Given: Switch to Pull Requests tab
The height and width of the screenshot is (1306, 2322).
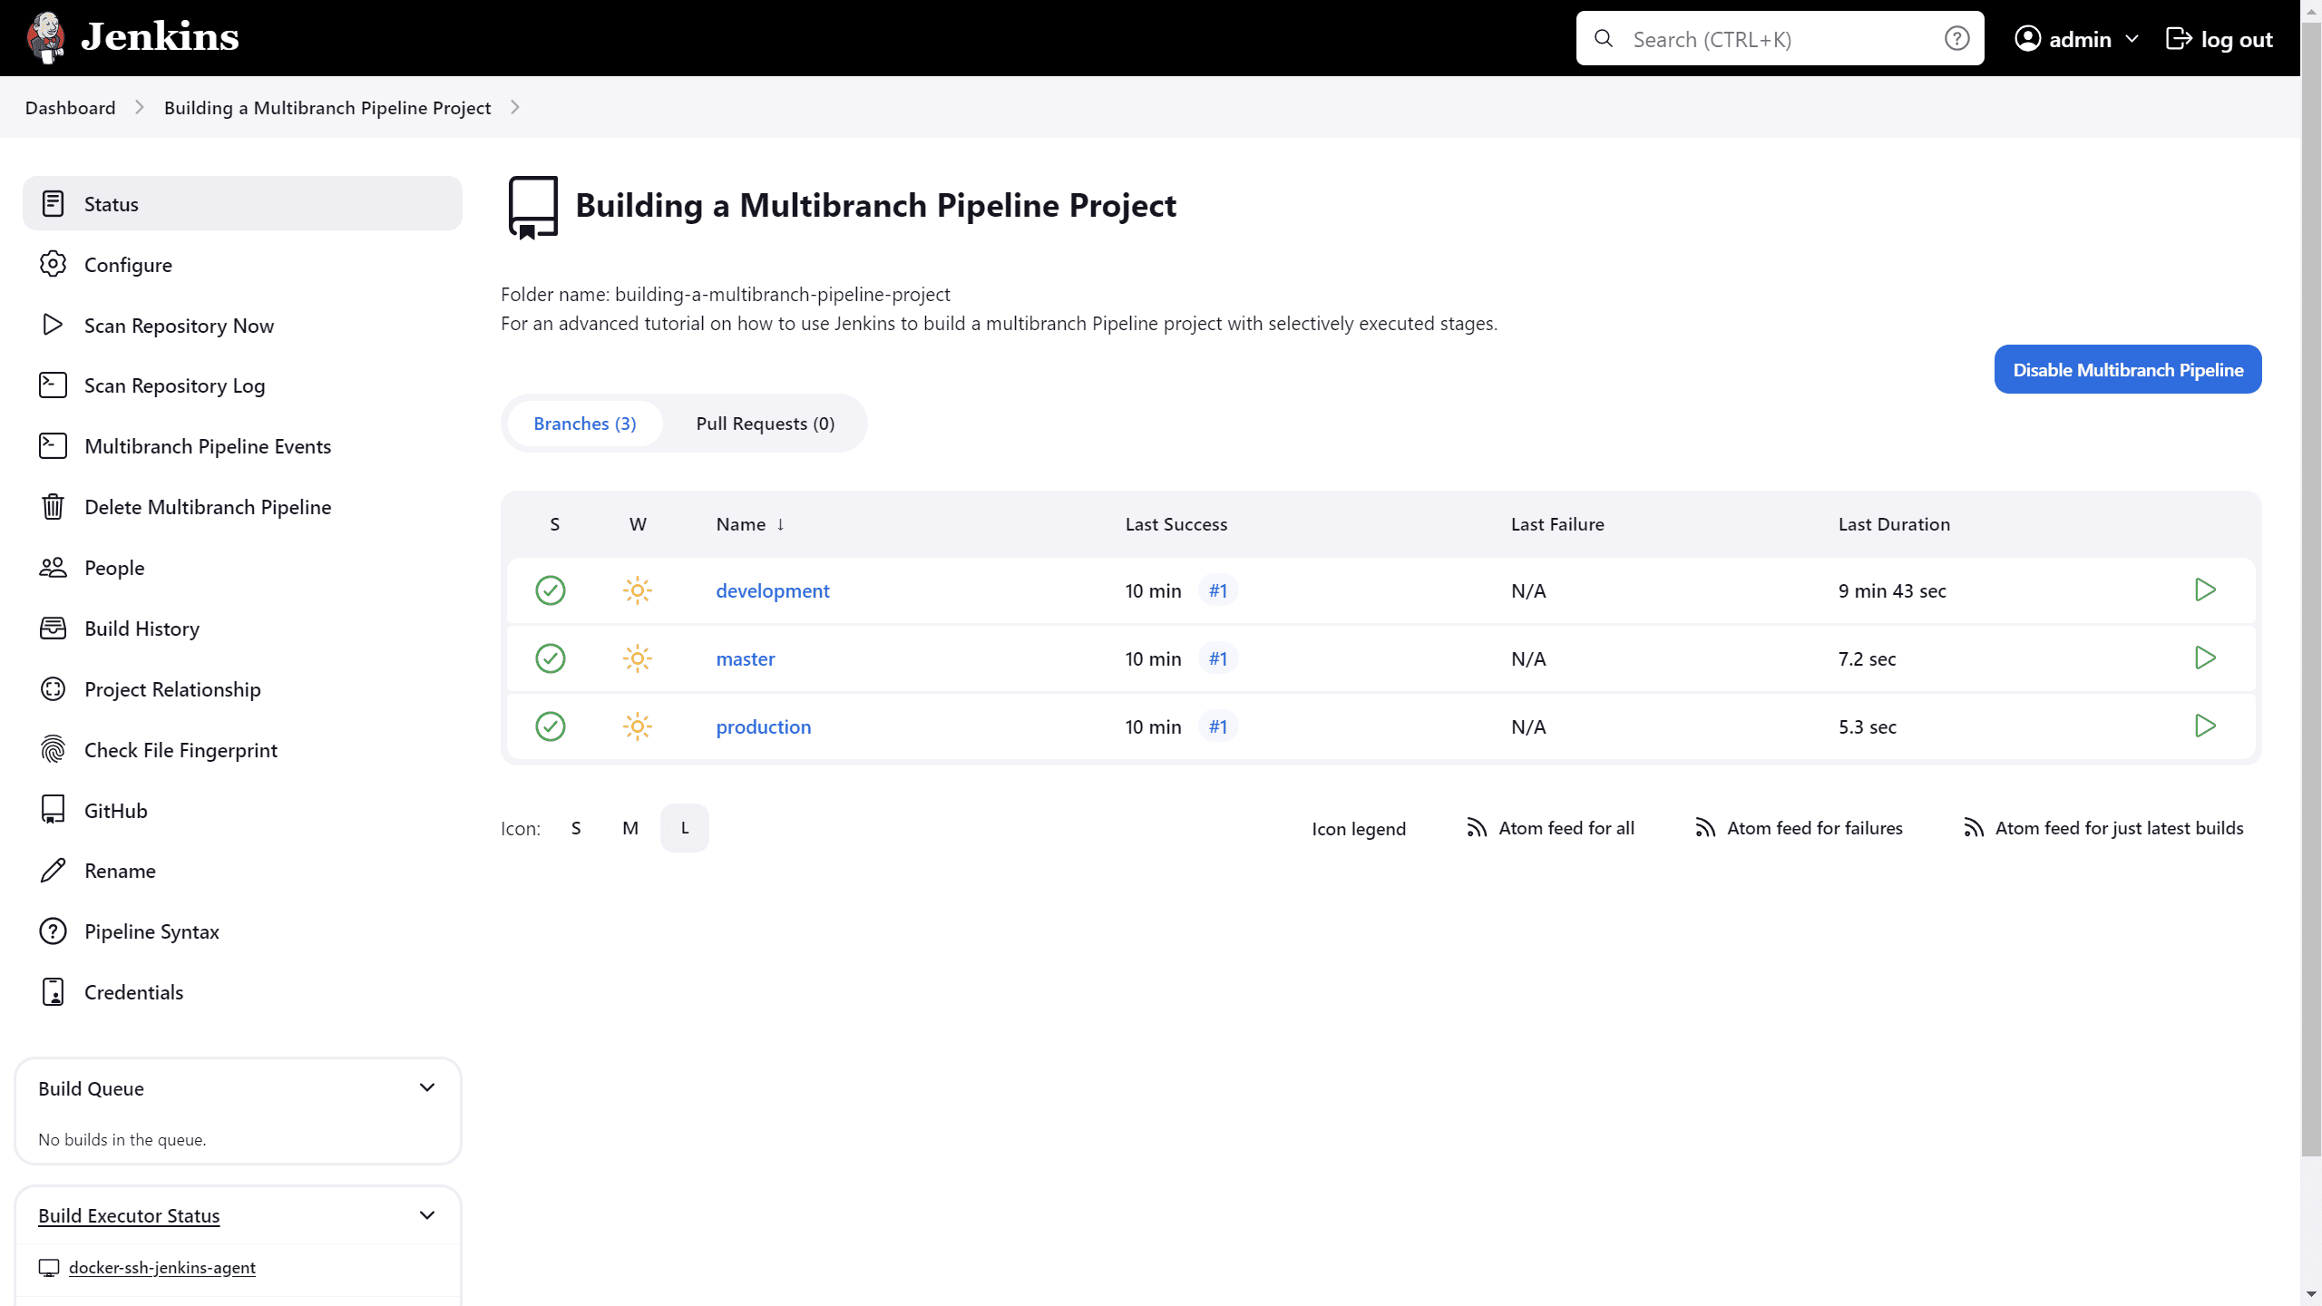Looking at the screenshot, I should click(x=766, y=423).
